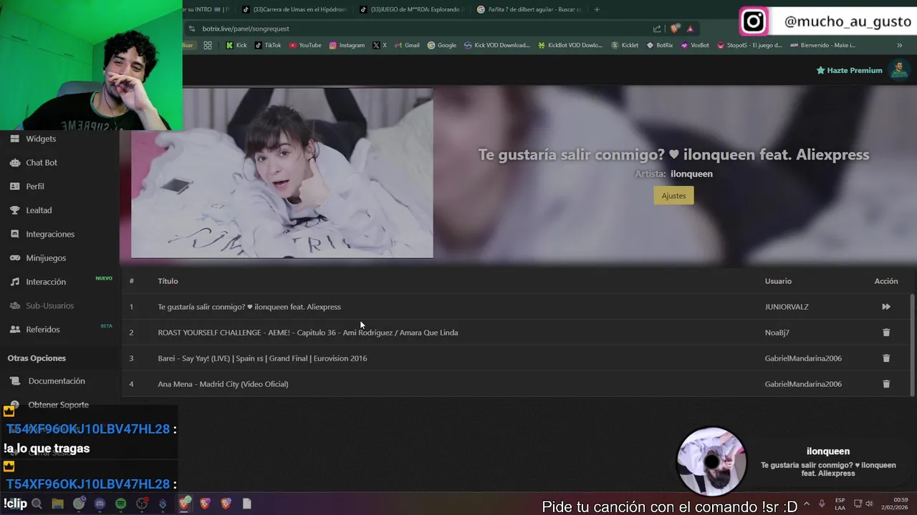Open Referidos in the sidebar
Screen dimensions: 917x515
point(43,329)
